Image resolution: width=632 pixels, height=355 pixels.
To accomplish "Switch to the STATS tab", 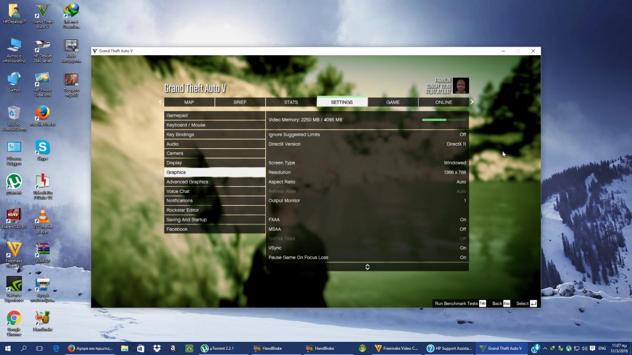I will [291, 102].
